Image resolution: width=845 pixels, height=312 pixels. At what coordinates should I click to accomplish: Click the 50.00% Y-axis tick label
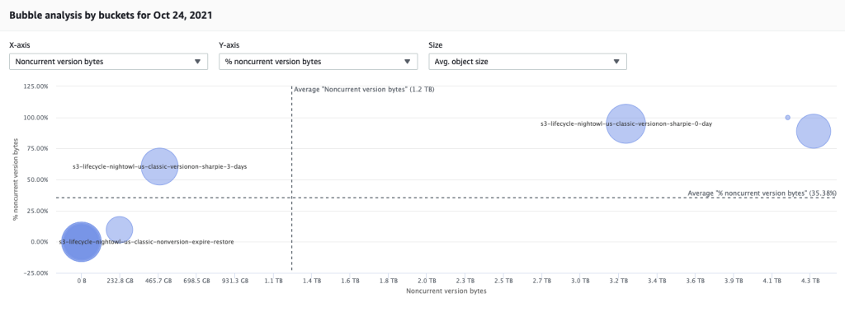[x=38, y=179]
